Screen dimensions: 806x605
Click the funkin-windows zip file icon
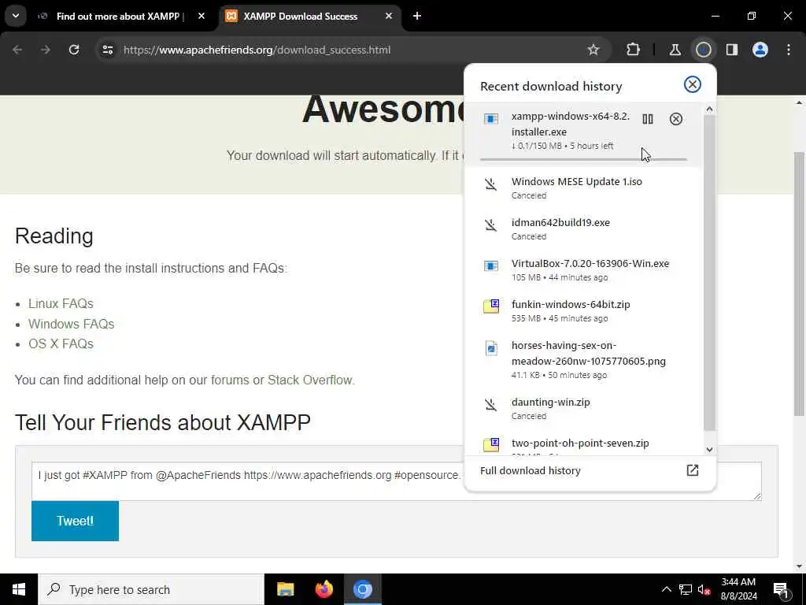tap(491, 306)
